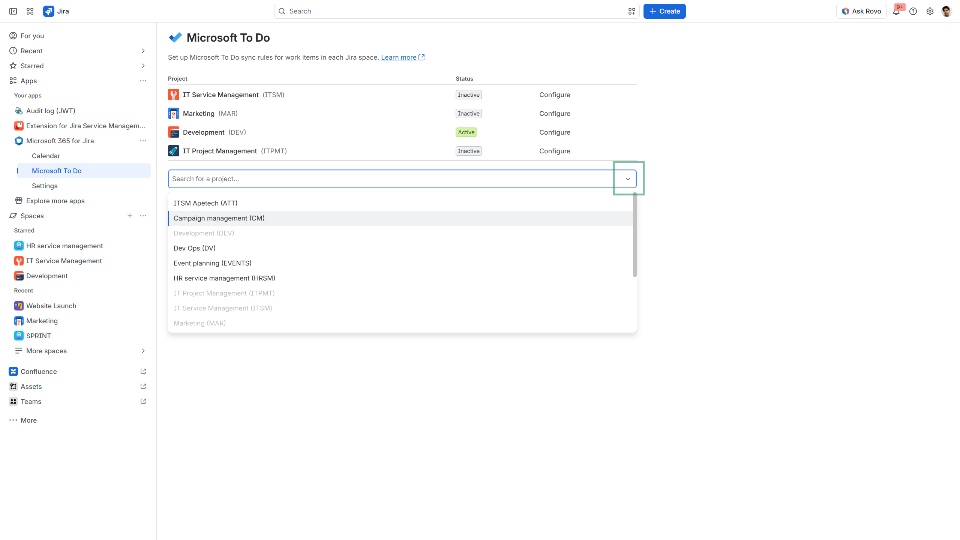Open Confluence external link icon
The height and width of the screenshot is (540, 960).
tap(143, 371)
